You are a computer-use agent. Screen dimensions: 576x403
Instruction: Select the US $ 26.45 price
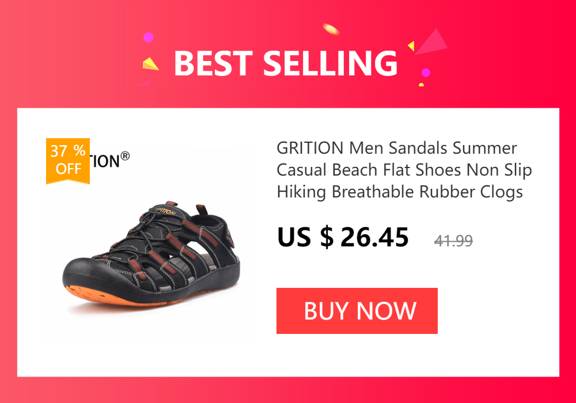pyautogui.click(x=343, y=237)
